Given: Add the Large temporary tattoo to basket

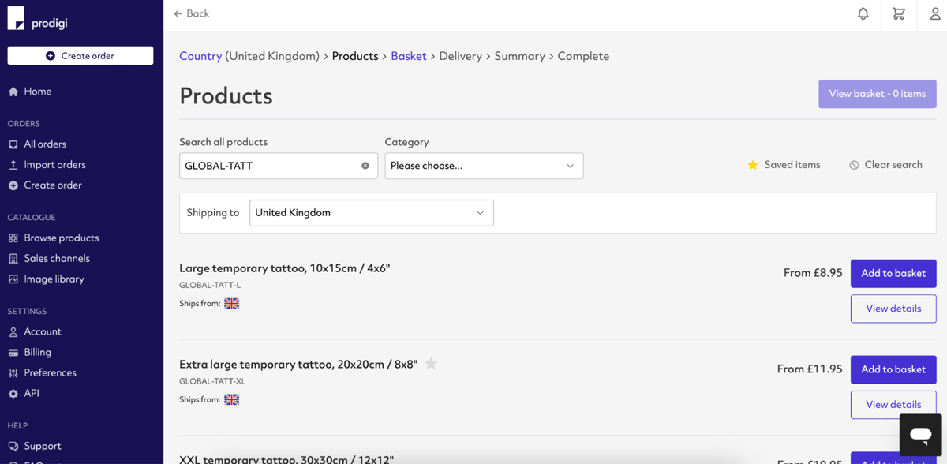Looking at the screenshot, I should [x=893, y=273].
